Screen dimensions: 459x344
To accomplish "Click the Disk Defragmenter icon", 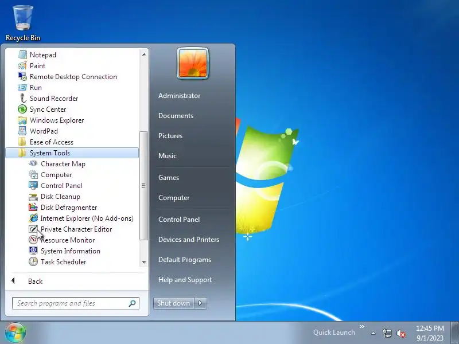I will pos(33,207).
